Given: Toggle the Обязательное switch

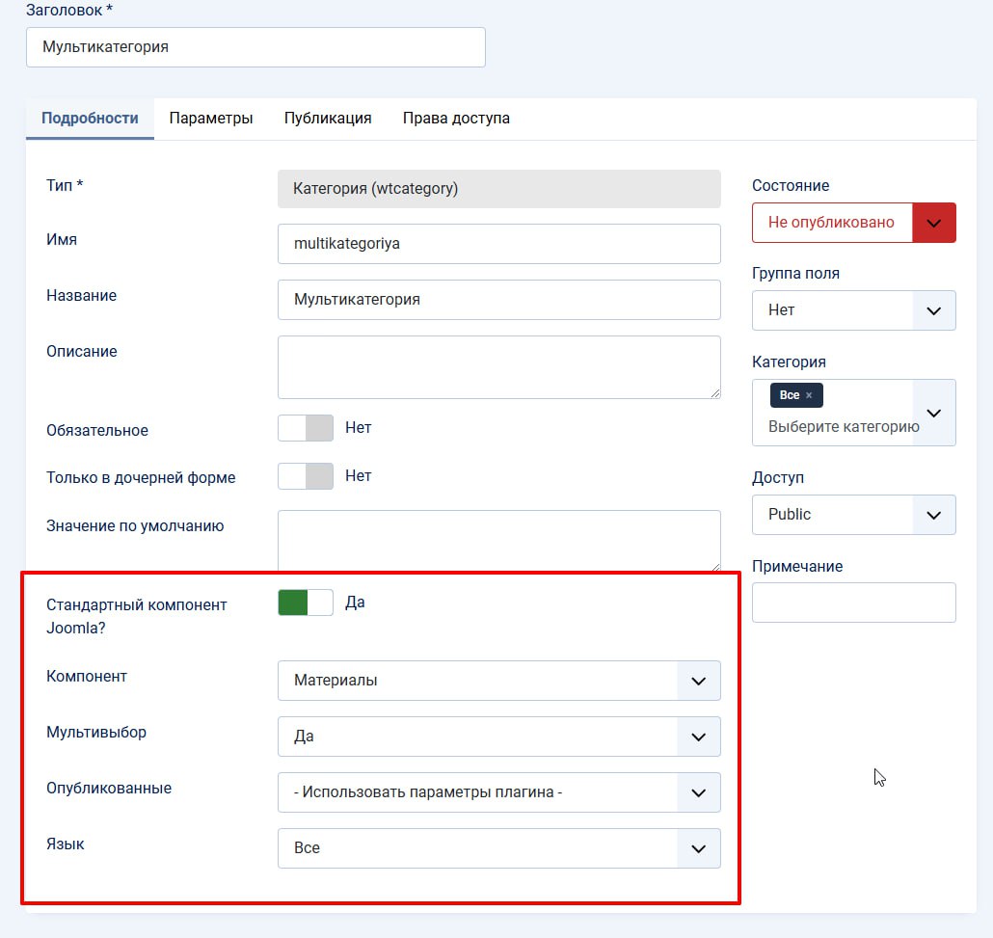Looking at the screenshot, I should coord(306,428).
